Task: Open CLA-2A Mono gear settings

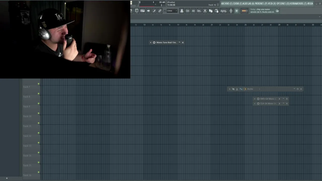Action: tap(258, 104)
